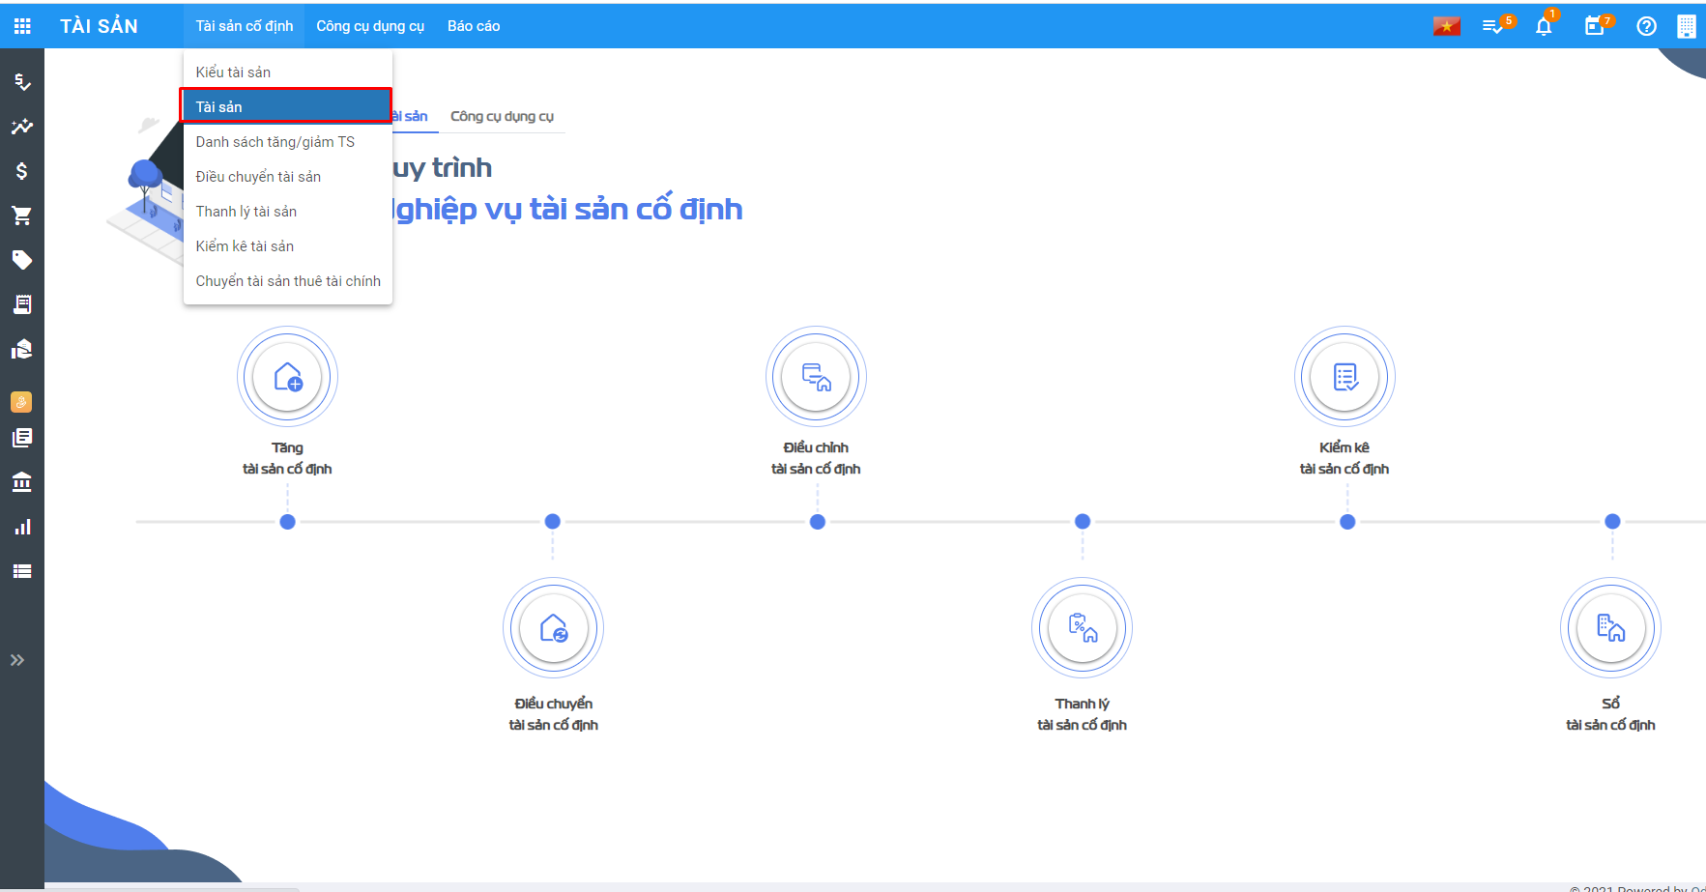Open the Báo cáo top menu
Viewport: 1706px width, 892px height.
tap(474, 26)
